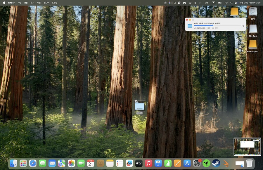Launch Steam from the Dock

pyautogui.click(x=216, y=163)
